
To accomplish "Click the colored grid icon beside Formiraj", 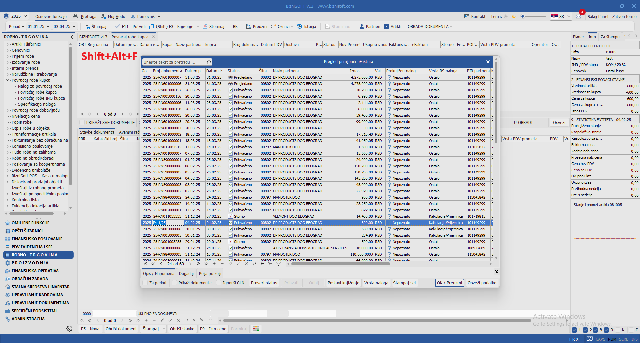I will (256, 329).
